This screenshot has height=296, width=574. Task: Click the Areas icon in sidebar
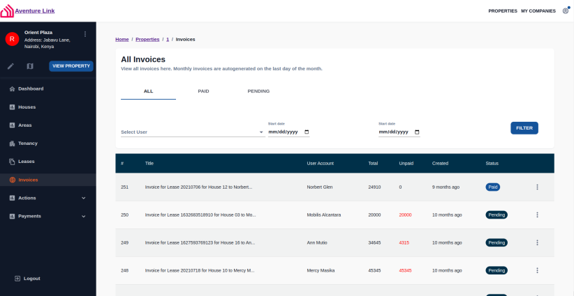(x=12, y=125)
